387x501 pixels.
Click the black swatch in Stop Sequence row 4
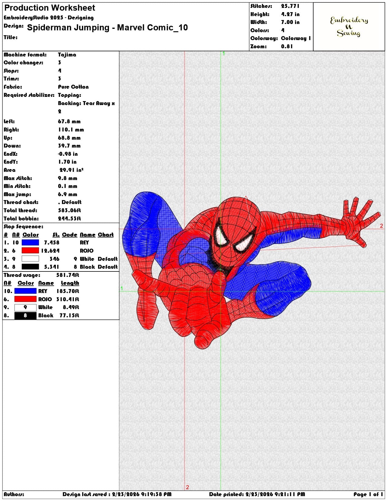pyautogui.click(x=30, y=267)
